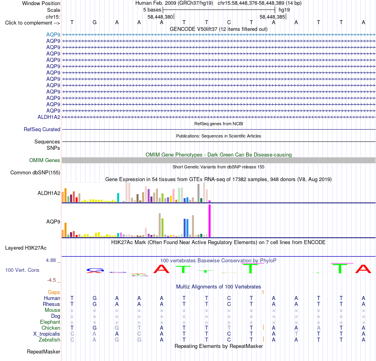Click the ALDH1A2 label beside GTEx expression chart
The image size is (376, 361).
coord(49,193)
